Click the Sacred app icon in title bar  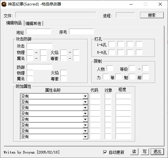(x=4, y=4)
